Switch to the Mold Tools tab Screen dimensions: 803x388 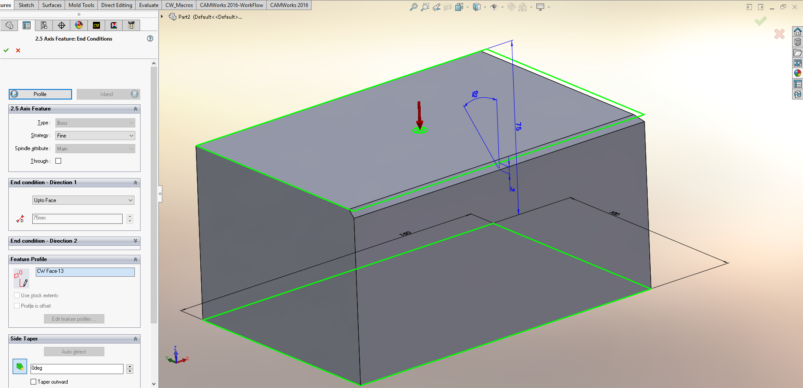point(81,5)
